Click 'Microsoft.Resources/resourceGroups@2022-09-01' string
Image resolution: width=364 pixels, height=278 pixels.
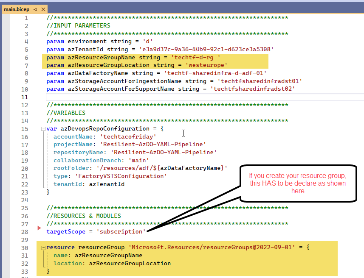pyautogui.click(x=212, y=247)
